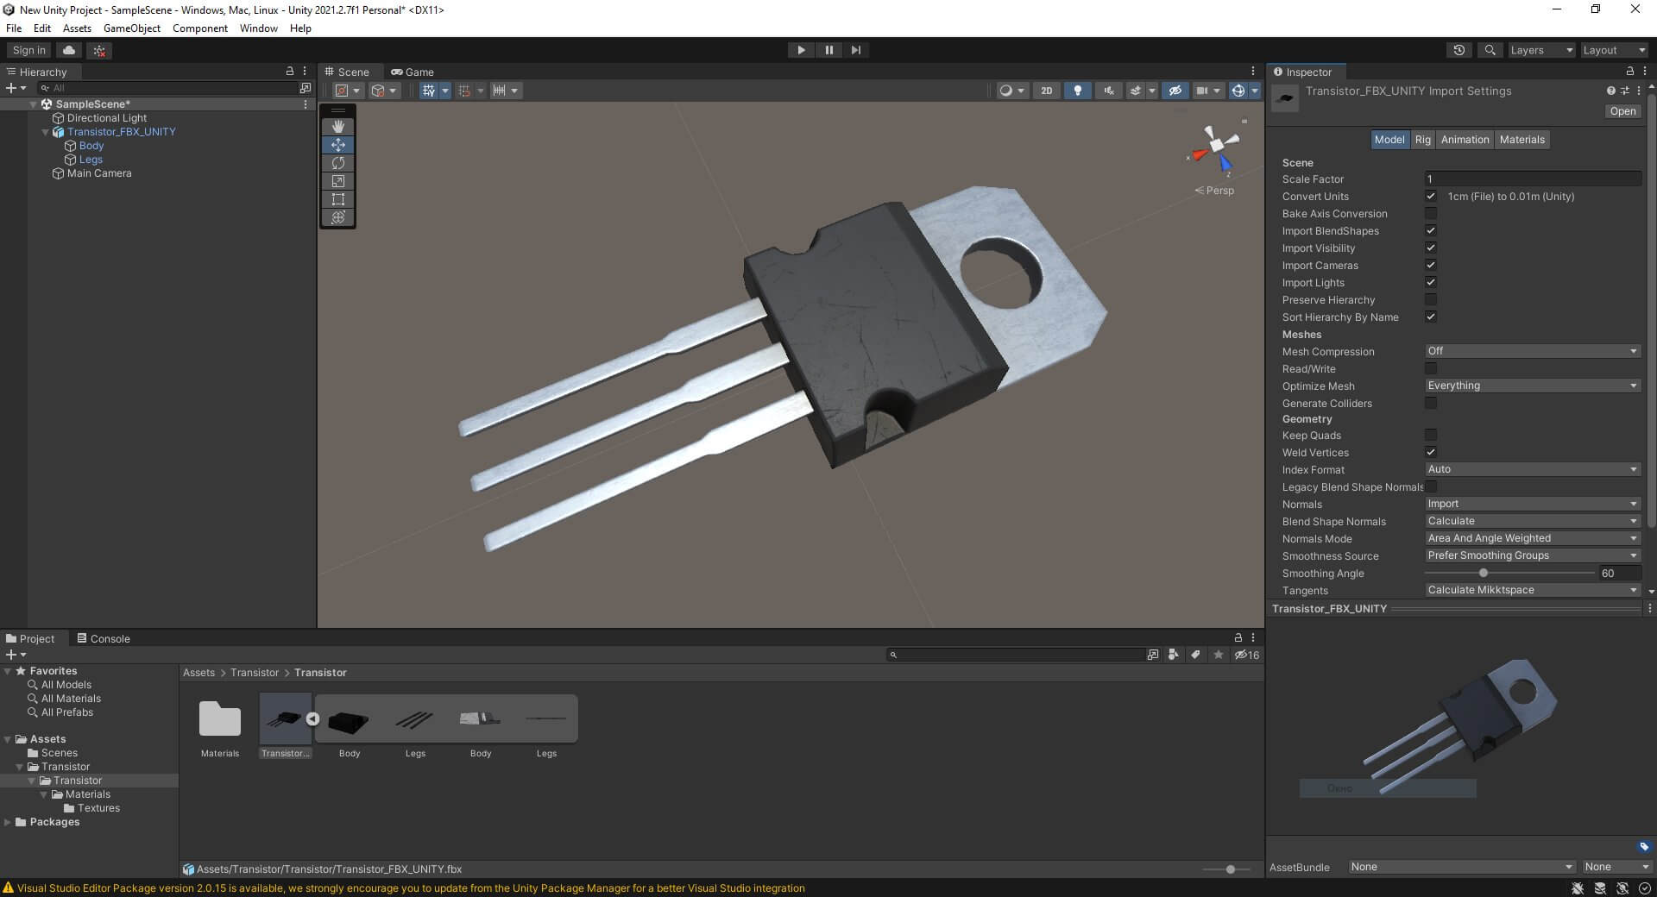
Task: Select the Rect transform tool
Action: [337, 199]
